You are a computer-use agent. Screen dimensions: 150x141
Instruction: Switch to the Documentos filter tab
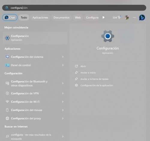pos(61,17)
